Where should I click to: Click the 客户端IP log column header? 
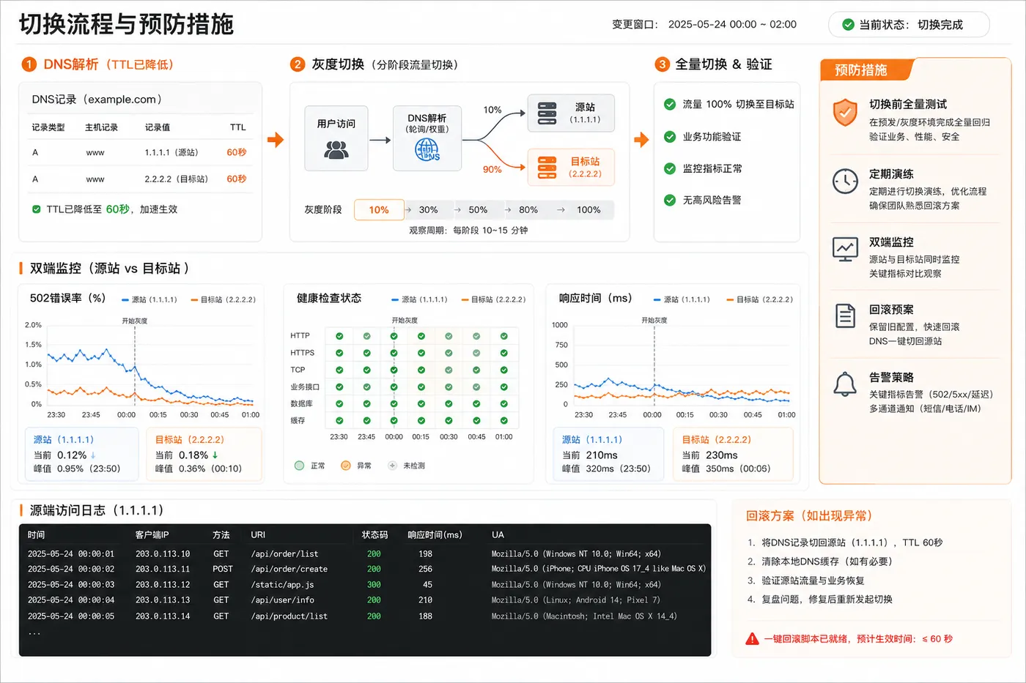click(152, 535)
